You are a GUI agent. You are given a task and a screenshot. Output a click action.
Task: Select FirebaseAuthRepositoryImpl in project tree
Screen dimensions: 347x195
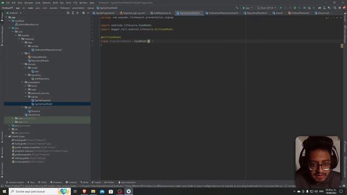(x=48, y=50)
